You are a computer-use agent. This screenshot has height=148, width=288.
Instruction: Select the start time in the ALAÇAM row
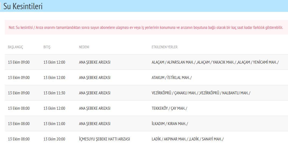coord(19,62)
